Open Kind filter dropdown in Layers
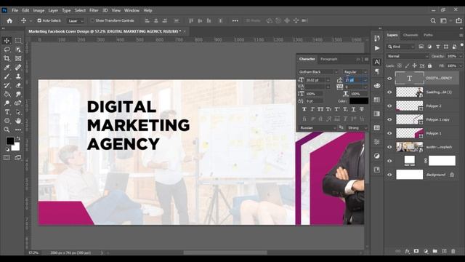This screenshot has width=465, height=262. [x=401, y=47]
